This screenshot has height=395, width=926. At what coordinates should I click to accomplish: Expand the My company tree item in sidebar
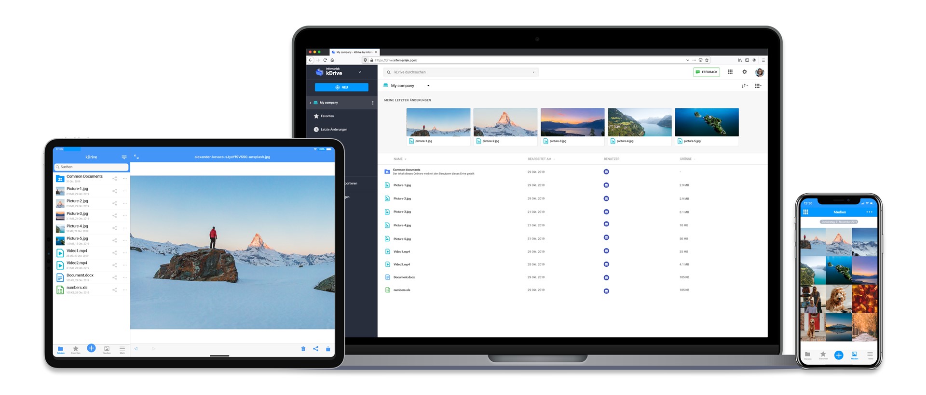click(x=310, y=103)
